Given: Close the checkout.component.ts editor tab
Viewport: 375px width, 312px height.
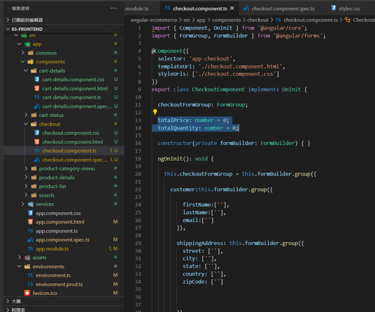Looking at the screenshot, I should coord(232,8).
